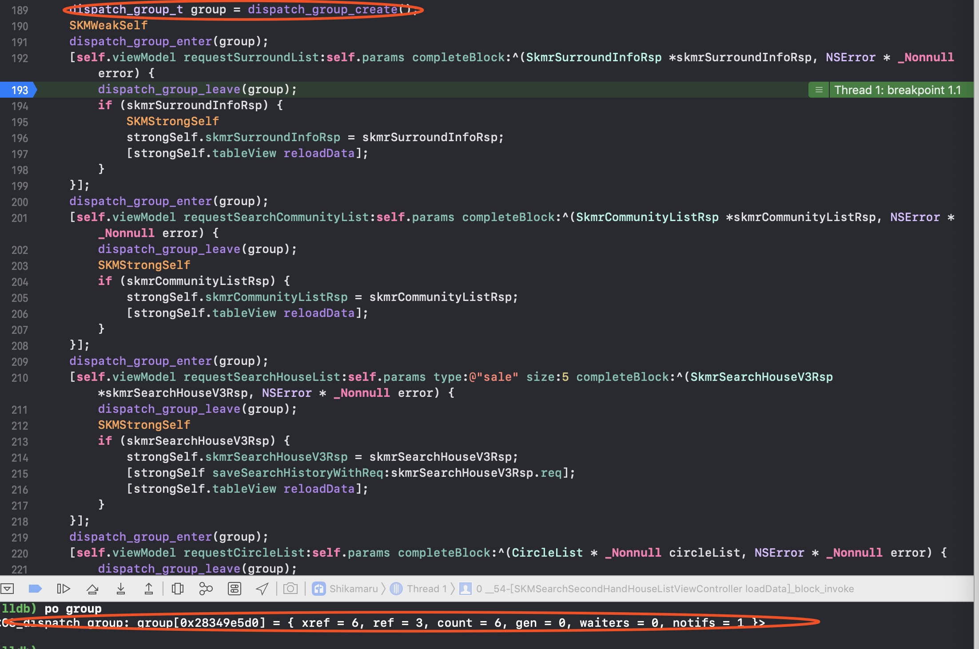Image resolution: width=979 pixels, height=649 pixels.
Task: Open the Debug View Hierarchy tool
Action: [178, 589]
